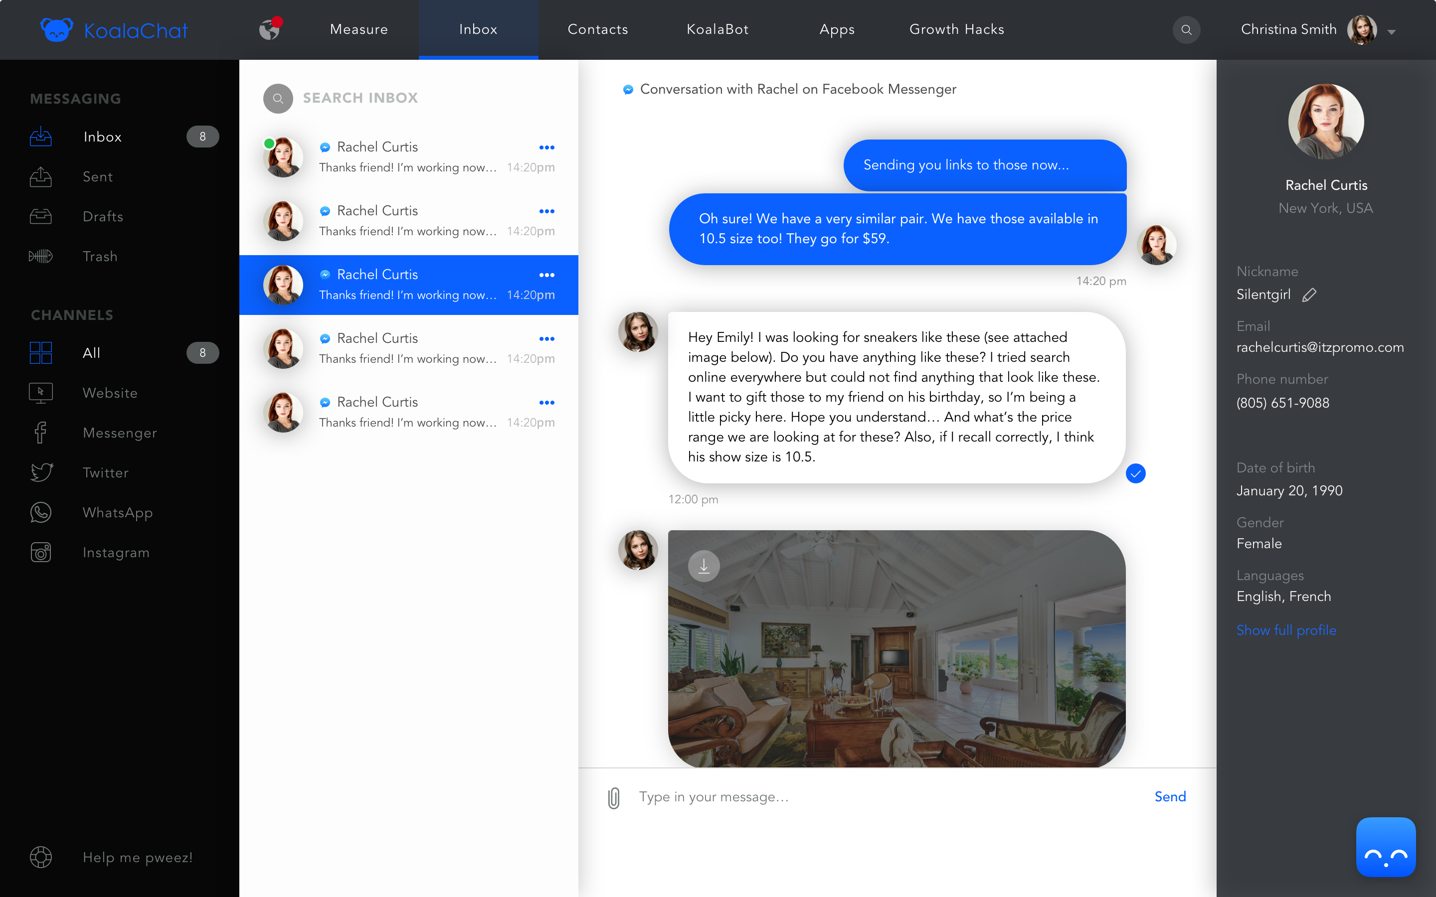This screenshot has height=897, width=1436.
Task: Edit the Silentgirl nickname pencil
Action: tap(1310, 295)
